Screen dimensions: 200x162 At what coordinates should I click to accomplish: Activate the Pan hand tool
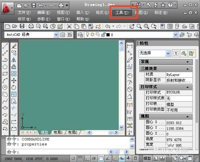pos(132,26)
